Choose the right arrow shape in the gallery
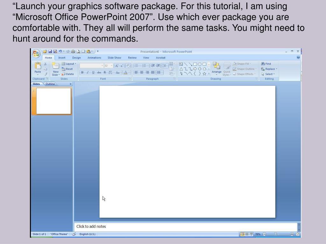 pos(195,69)
